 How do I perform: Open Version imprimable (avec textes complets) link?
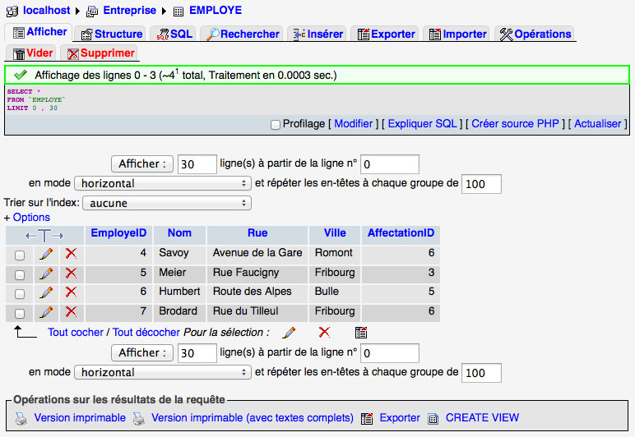[x=253, y=418]
